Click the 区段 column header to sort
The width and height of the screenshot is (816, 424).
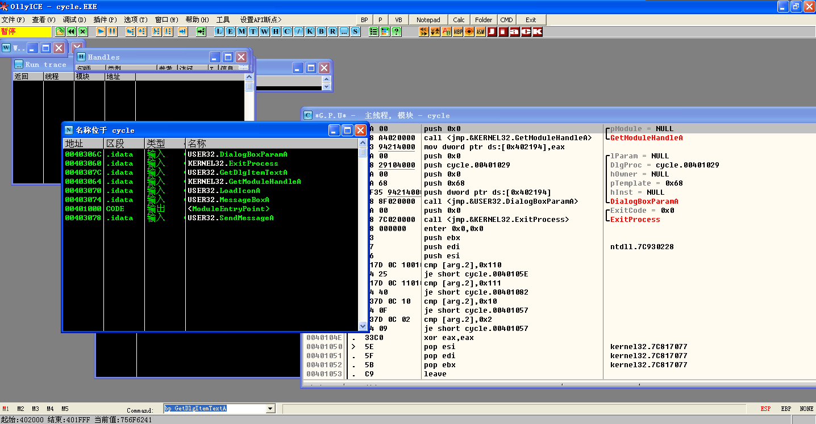click(124, 144)
